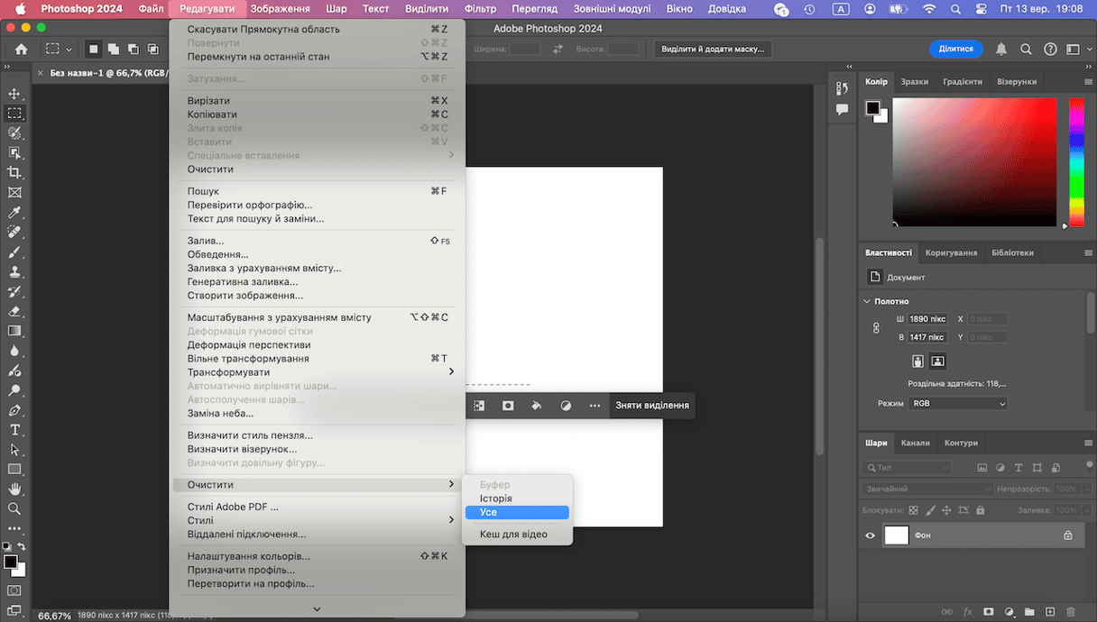Choose Усе in the Очистити submenu

click(517, 512)
